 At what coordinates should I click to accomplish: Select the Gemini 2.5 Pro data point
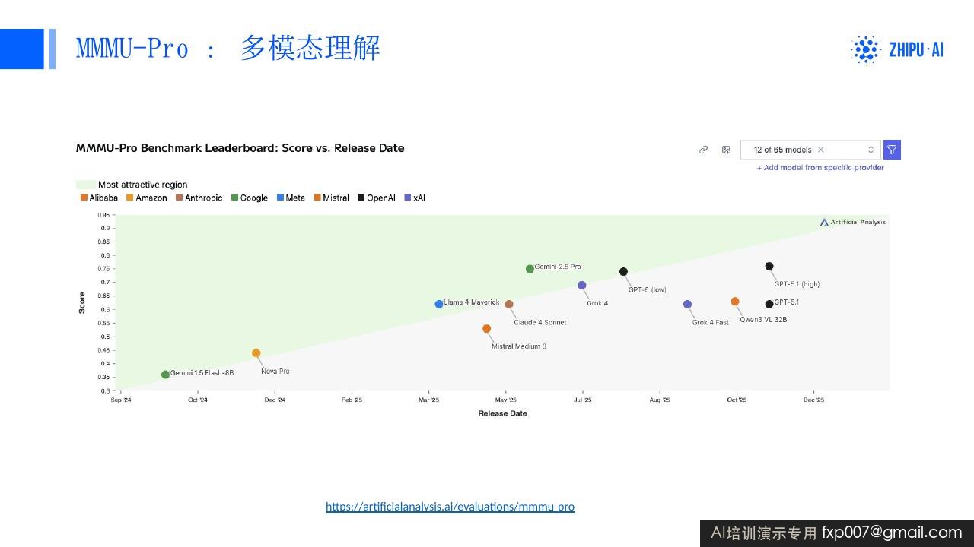[x=530, y=269]
